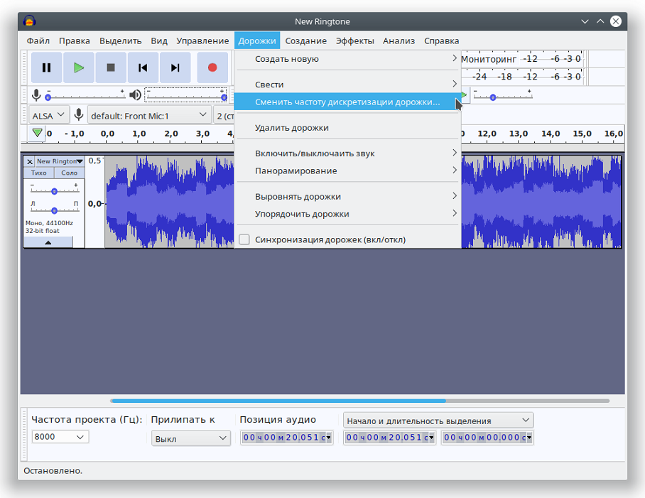Image resolution: width=645 pixels, height=498 pixels.
Task: Click the Pause playback button
Action: pyautogui.click(x=46, y=67)
